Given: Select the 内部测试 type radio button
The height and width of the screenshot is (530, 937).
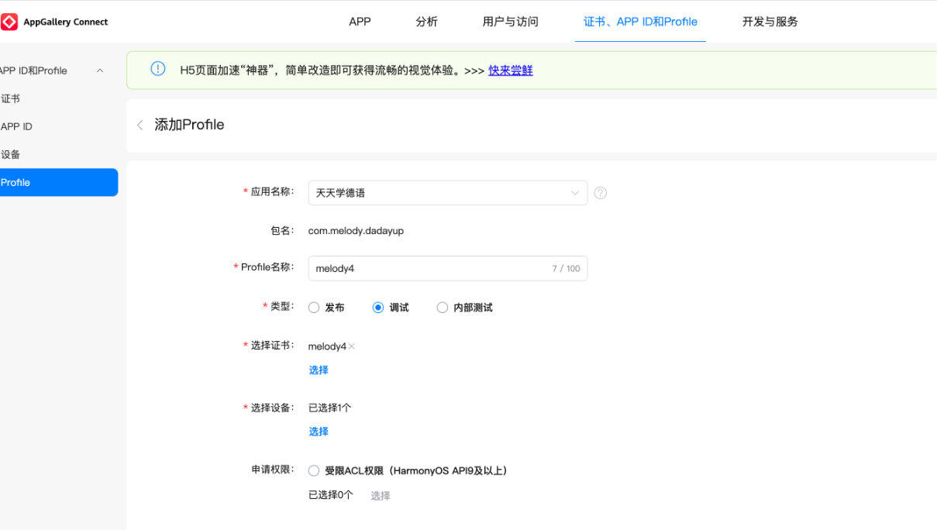Looking at the screenshot, I should (x=443, y=308).
